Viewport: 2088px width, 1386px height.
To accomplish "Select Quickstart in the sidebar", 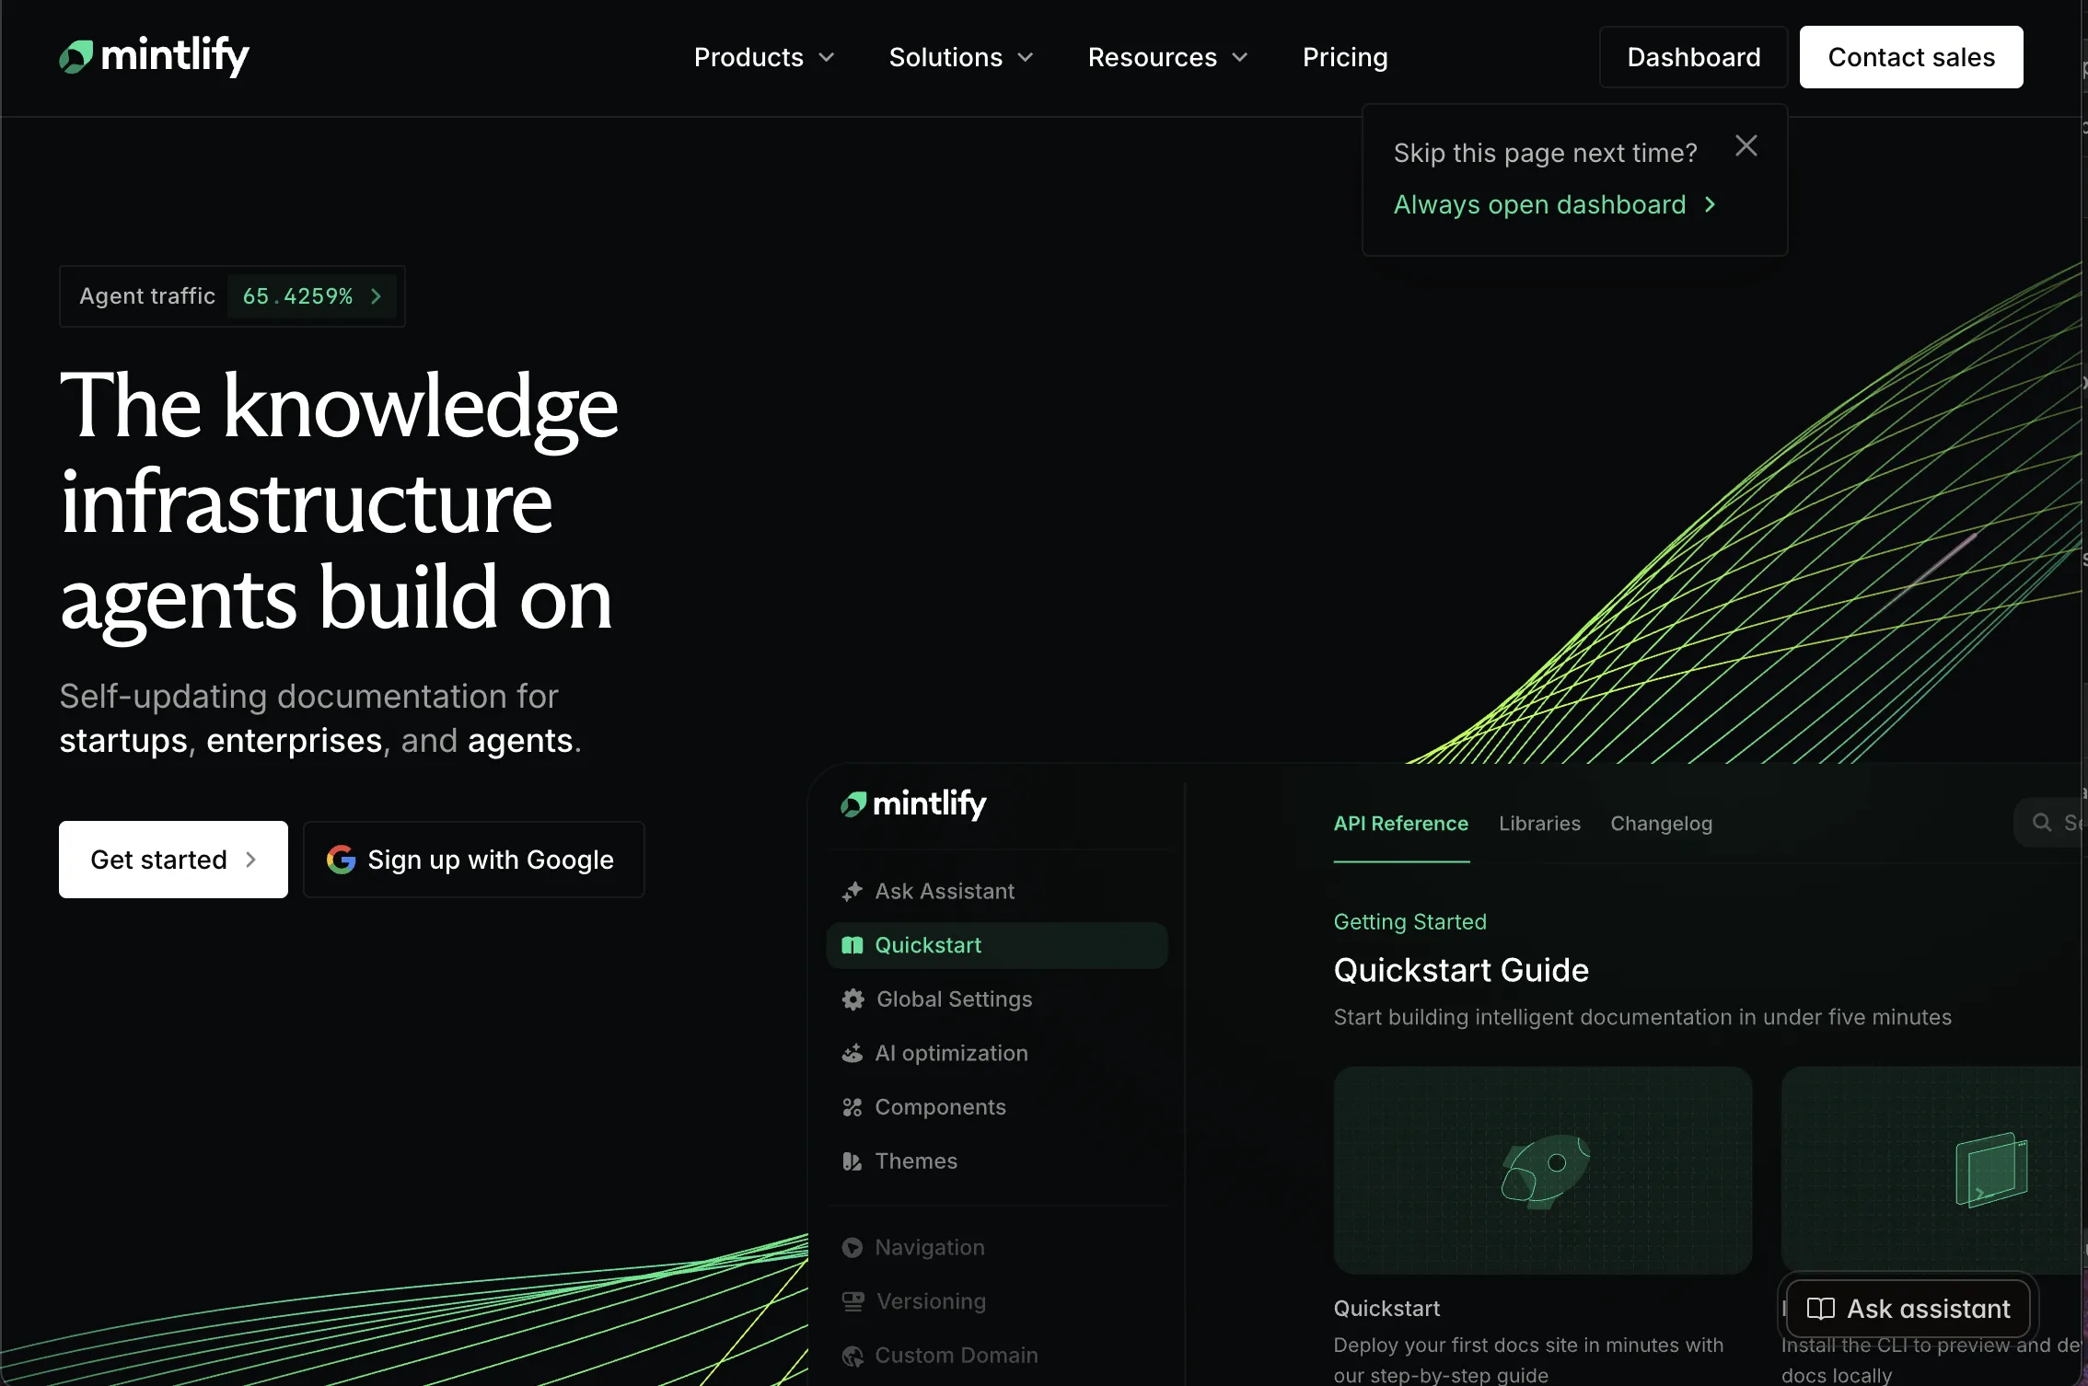I will 997,945.
